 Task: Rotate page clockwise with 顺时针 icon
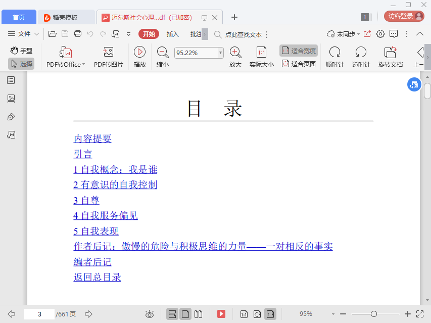pyautogui.click(x=334, y=52)
